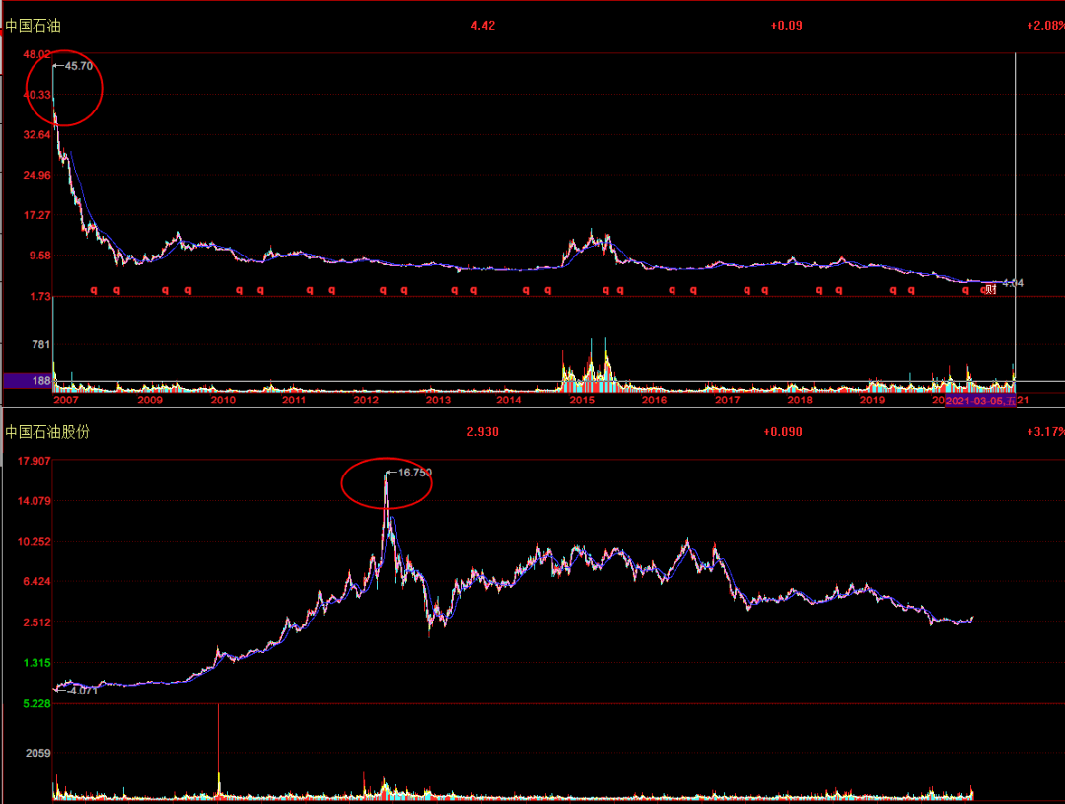Select the 2.930 latest price value
The height and width of the screenshot is (804, 1065).
coord(483,431)
